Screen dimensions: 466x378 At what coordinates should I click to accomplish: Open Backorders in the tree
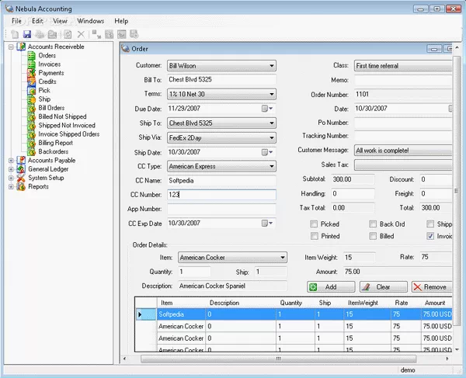(x=53, y=151)
